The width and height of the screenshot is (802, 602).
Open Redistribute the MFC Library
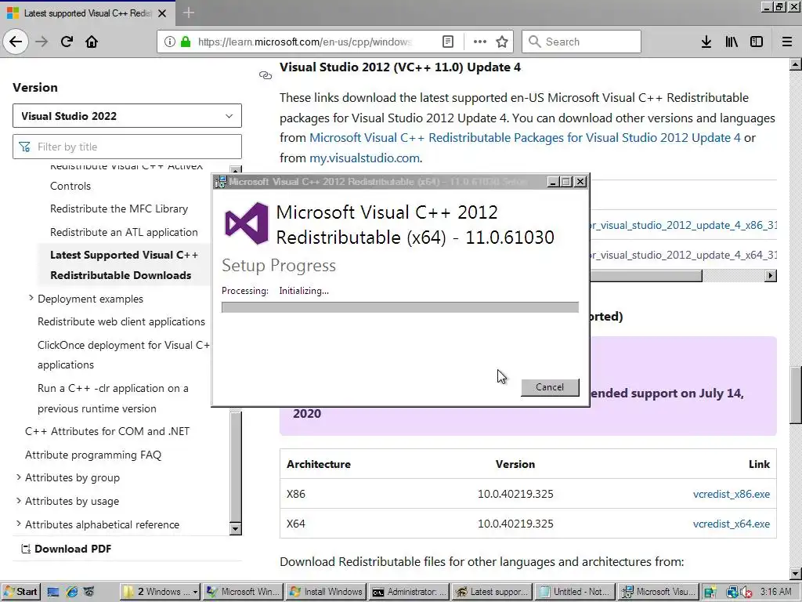click(119, 209)
